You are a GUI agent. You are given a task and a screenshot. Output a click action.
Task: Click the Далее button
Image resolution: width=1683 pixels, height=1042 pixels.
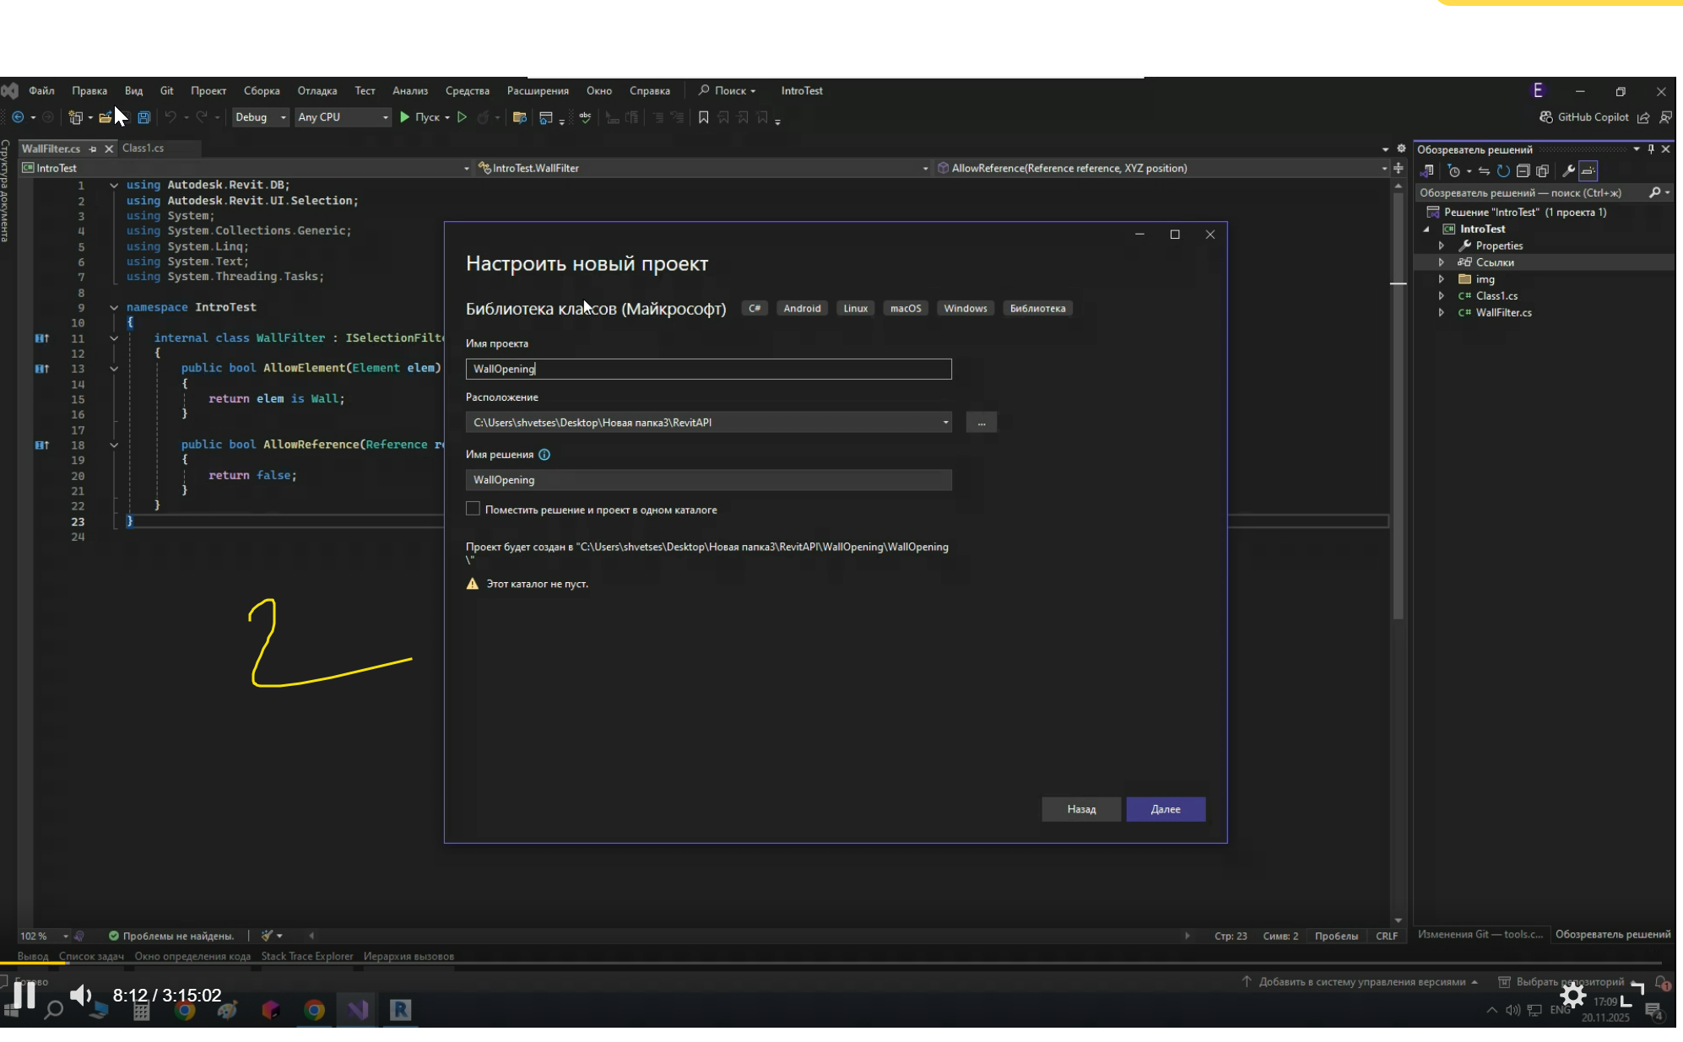1165,809
